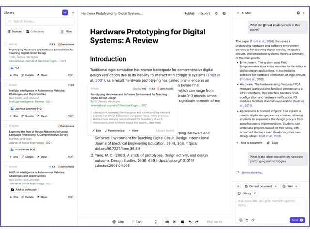Screen dimensions: 310x233
Task: Click the attachment paperclip icon below chat input
Action: click(253, 220)
